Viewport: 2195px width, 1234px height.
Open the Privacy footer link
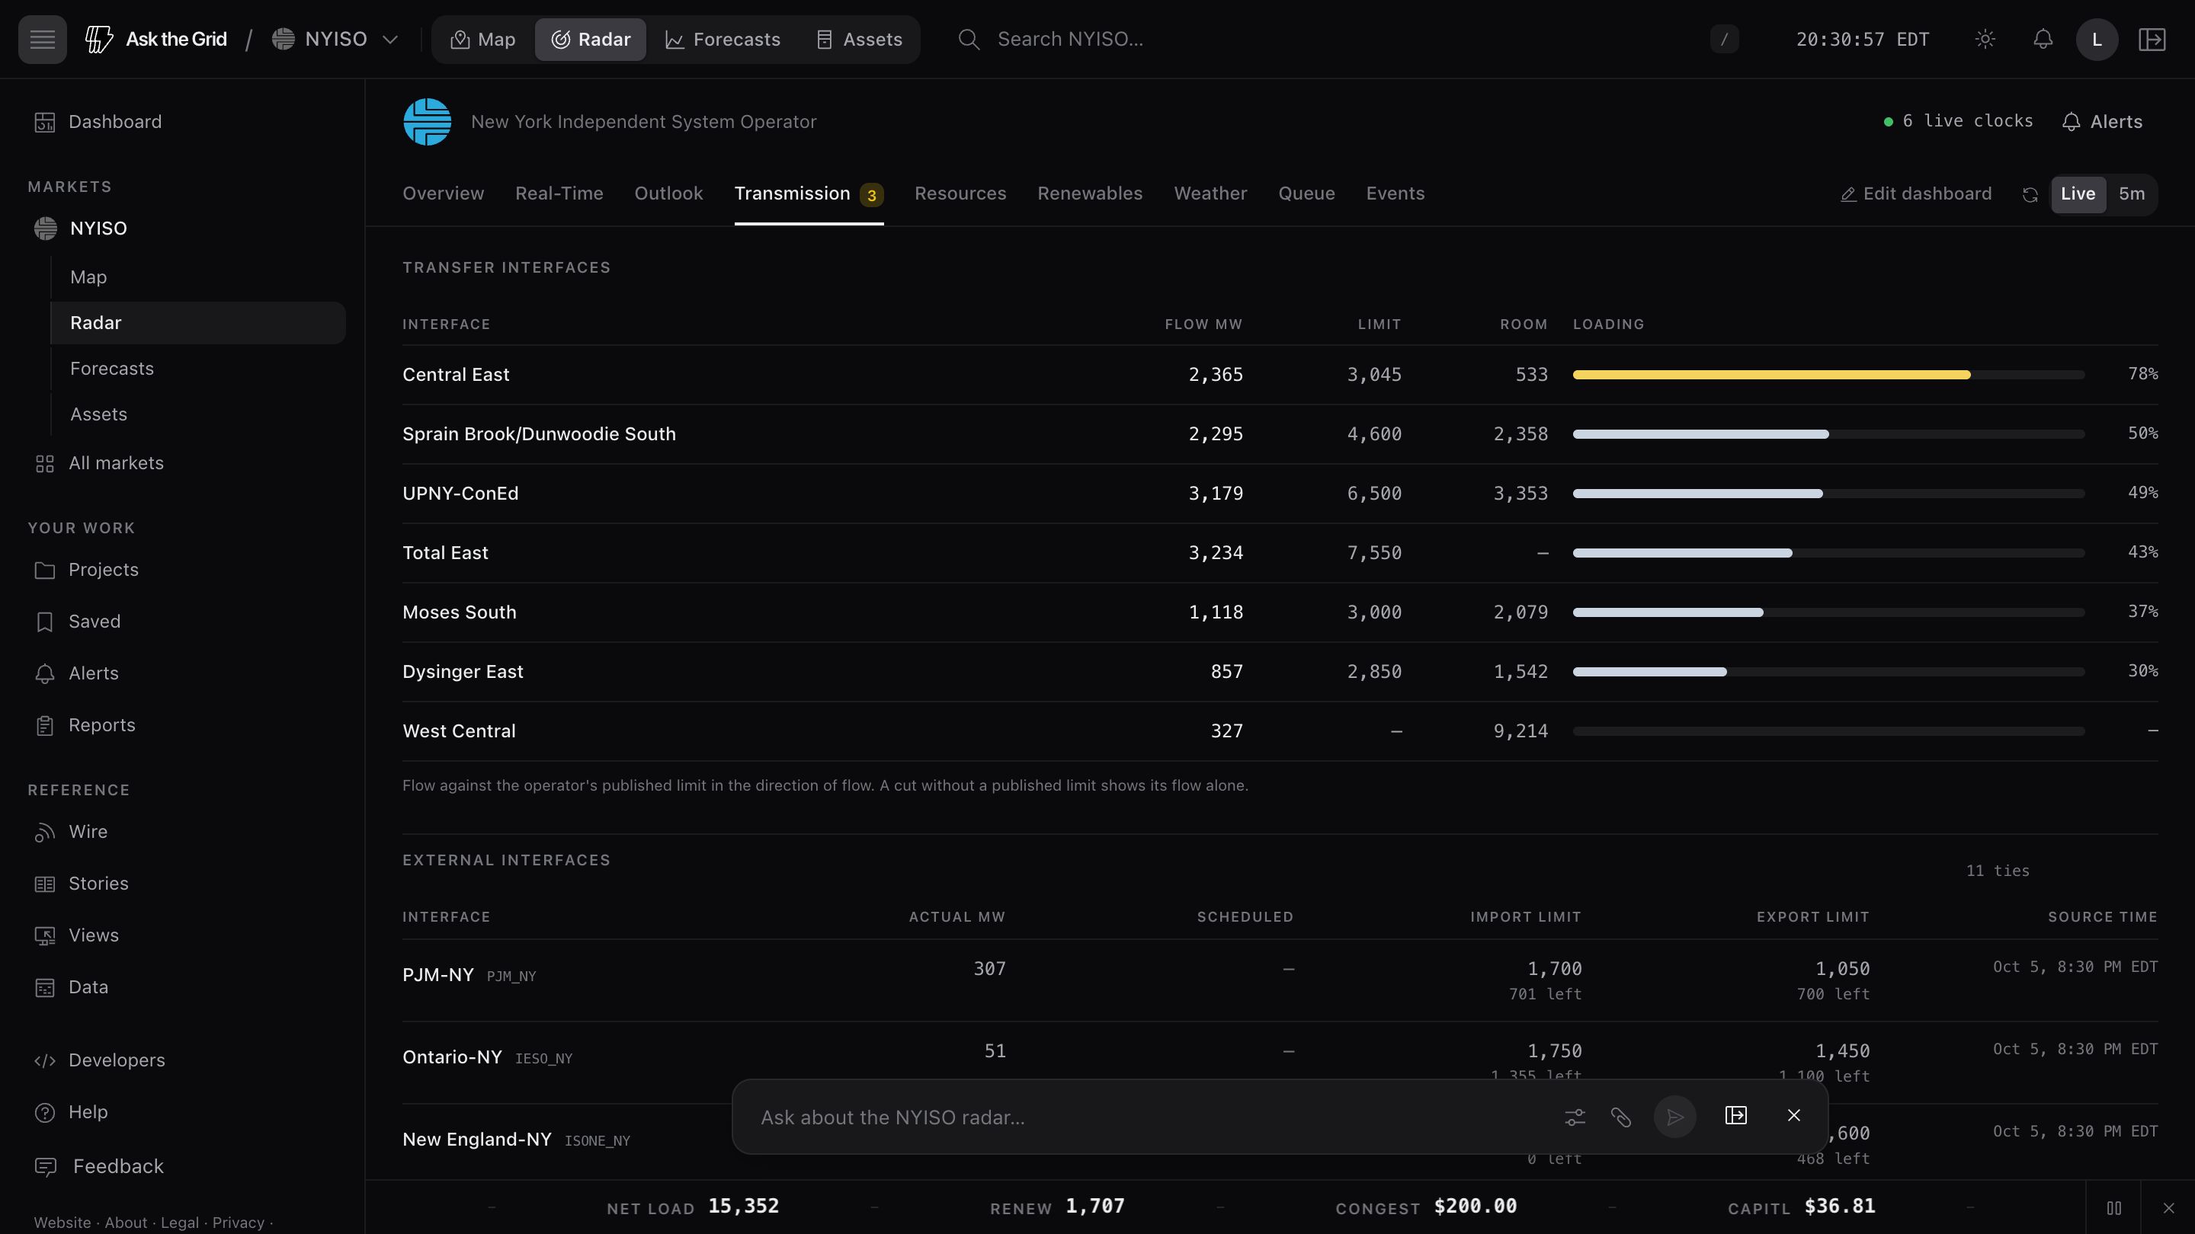[x=238, y=1223]
